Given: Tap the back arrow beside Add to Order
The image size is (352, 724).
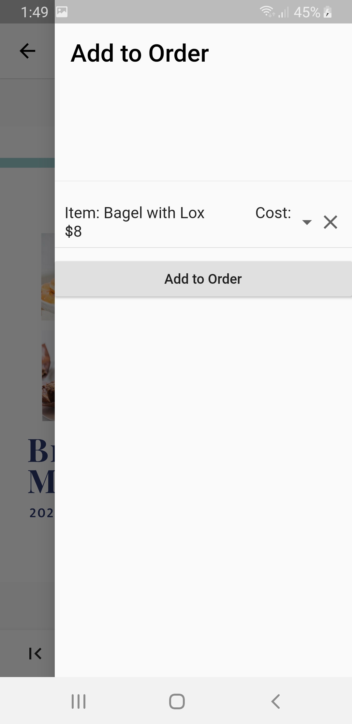Looking at the screenshot, I should point(27,51).
